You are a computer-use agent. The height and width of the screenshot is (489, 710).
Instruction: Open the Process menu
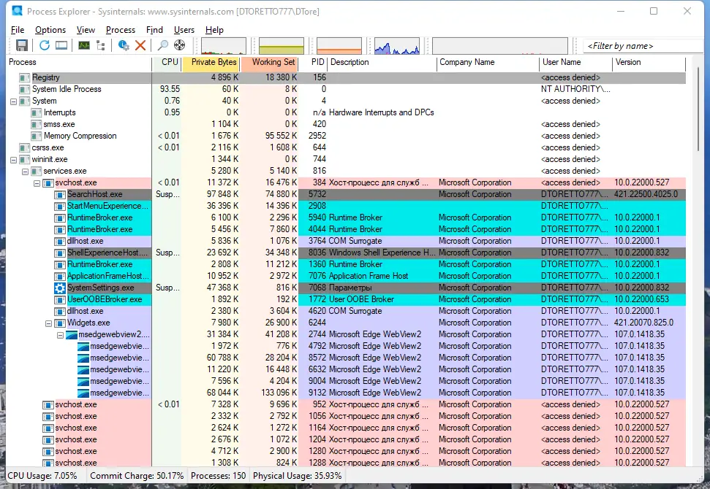[121, 30]
